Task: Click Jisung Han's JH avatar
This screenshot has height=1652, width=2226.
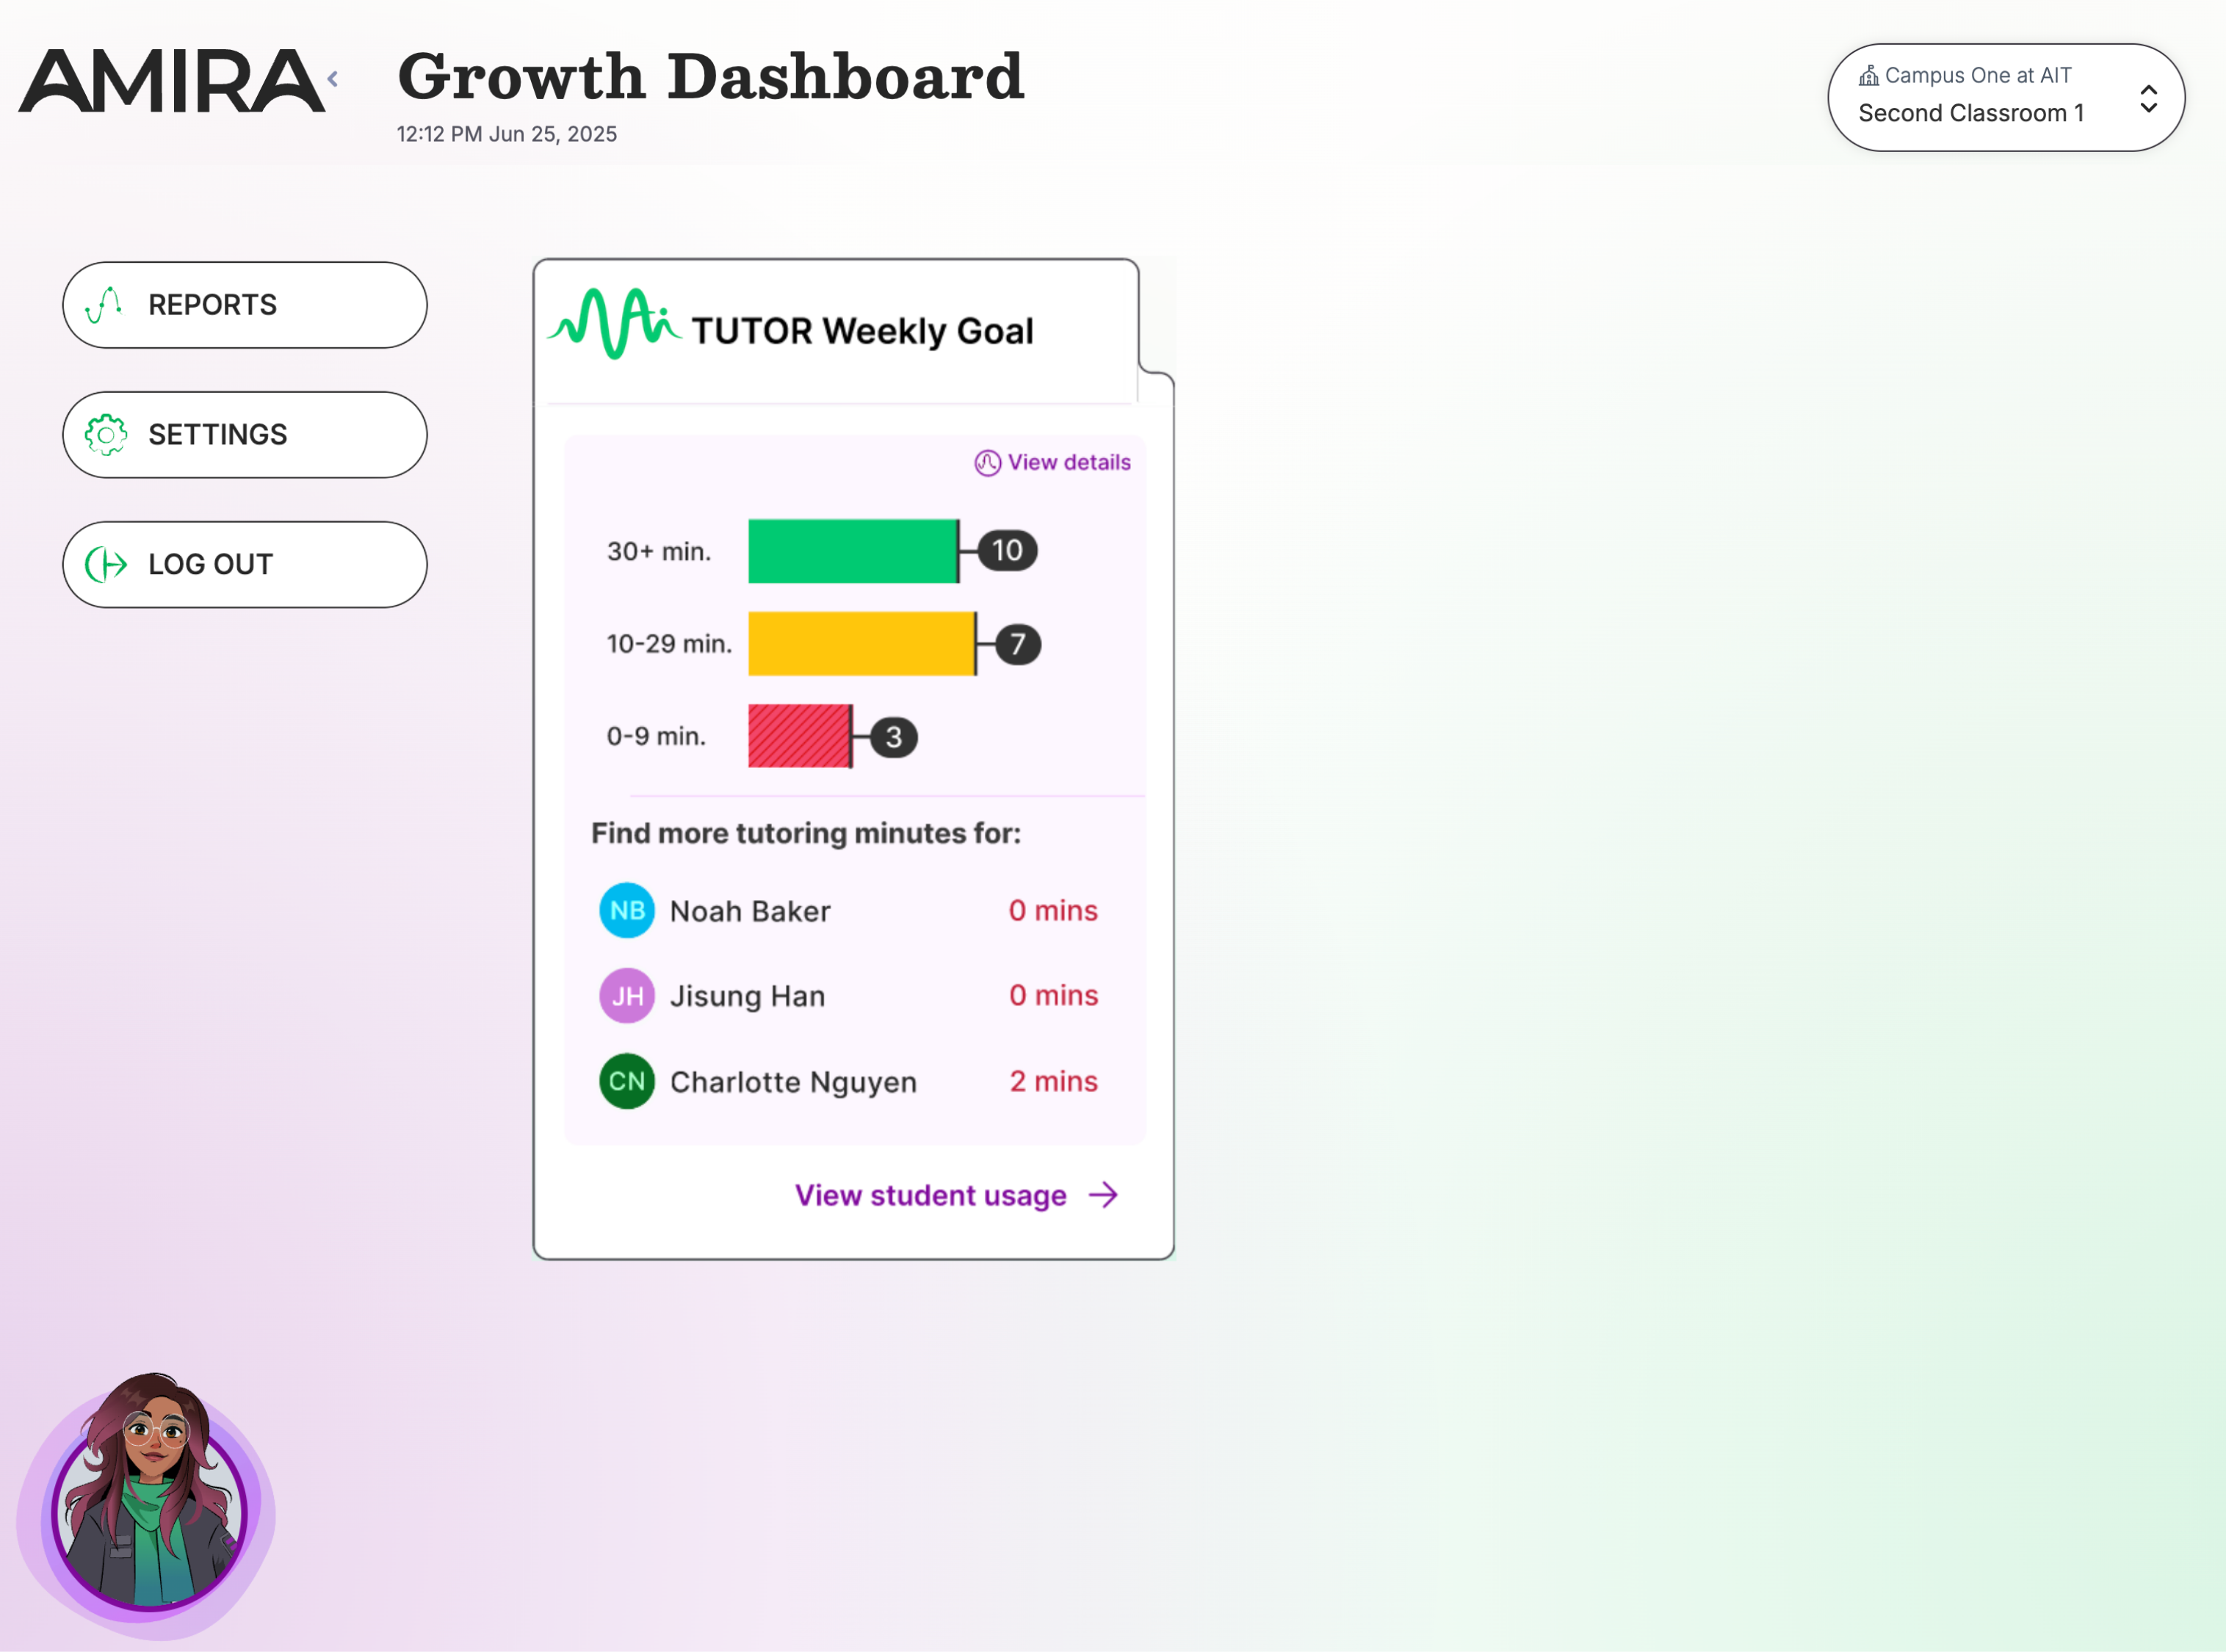Action: tap(627, 996)
